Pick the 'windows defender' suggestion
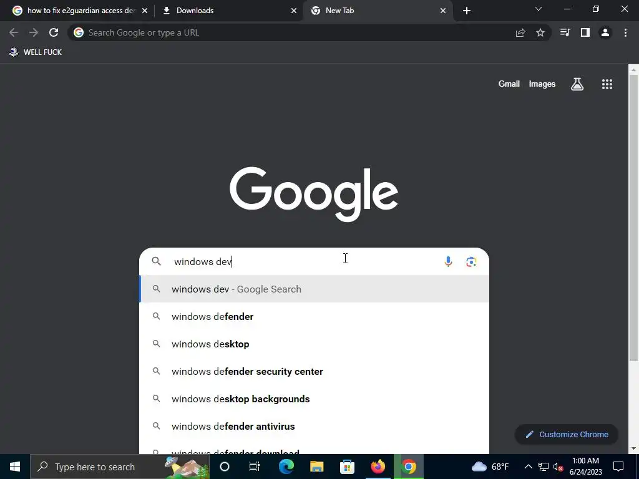Image resolution: width=639 pixels, height=479 pixels. [x=315, y=316]
